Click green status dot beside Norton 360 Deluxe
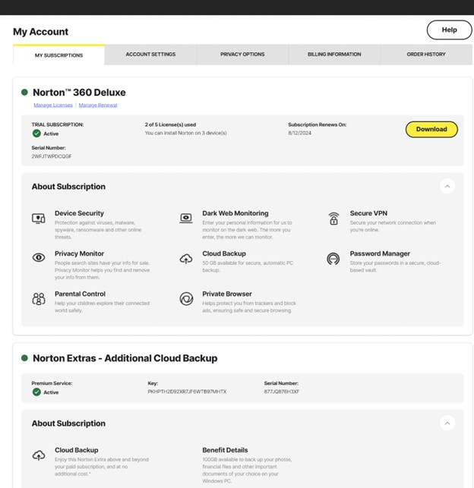This screenshot has height=488, width=474. pyautogui.click(x=24, y=92)
